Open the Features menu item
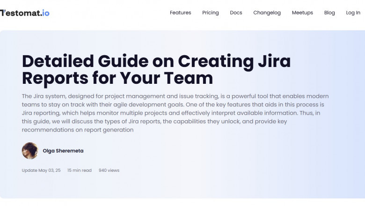Image resolution: width=365 pixels, height=206 pixels. coord(181,13)
